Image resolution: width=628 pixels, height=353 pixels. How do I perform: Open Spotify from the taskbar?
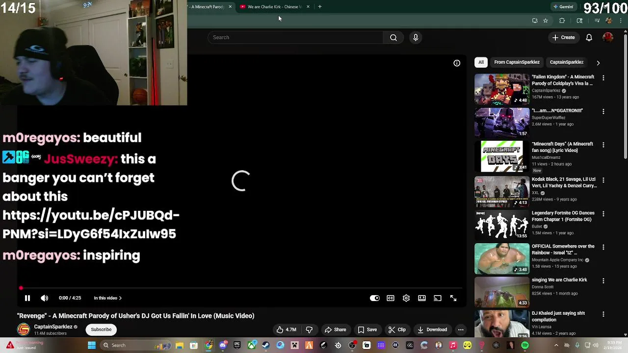tap(525, 345)
